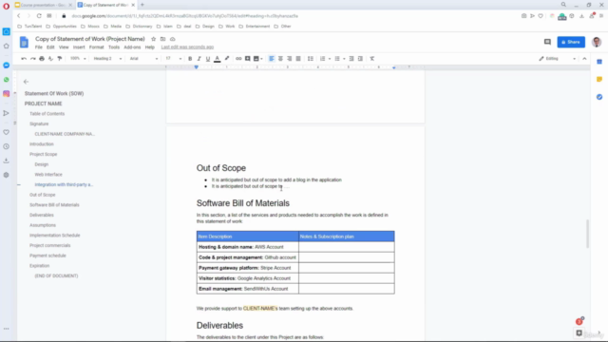Image resolution: width=608 pixels, height=342 pixels.
Task: Open the highlight color picker
Action: click(x=227, y=59)
